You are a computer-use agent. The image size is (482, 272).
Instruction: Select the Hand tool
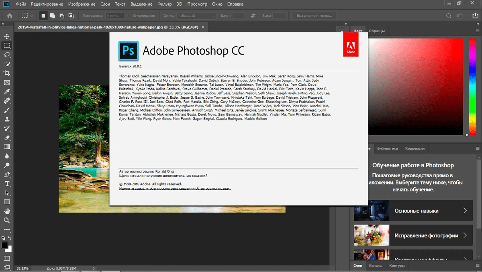point(7,211)
